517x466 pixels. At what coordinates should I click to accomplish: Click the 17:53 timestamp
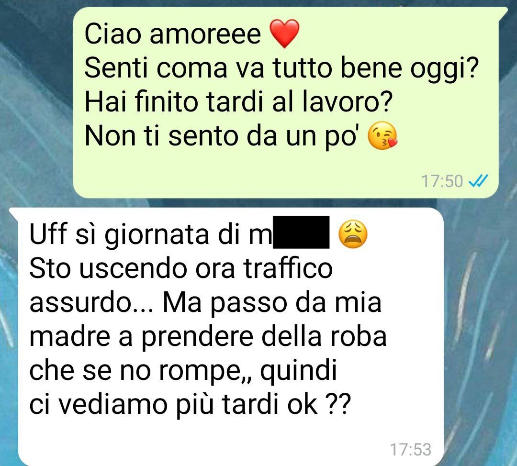click(411, 450)
